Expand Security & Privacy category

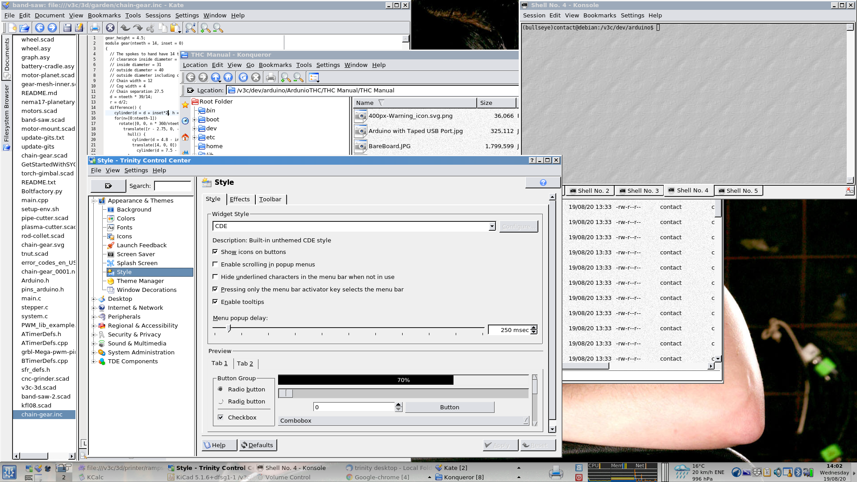94,334
